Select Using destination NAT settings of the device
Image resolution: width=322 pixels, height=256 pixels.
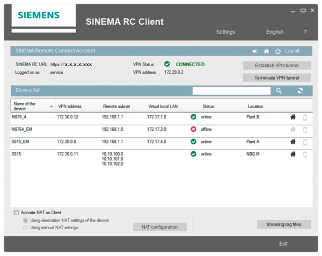[26, 221]
